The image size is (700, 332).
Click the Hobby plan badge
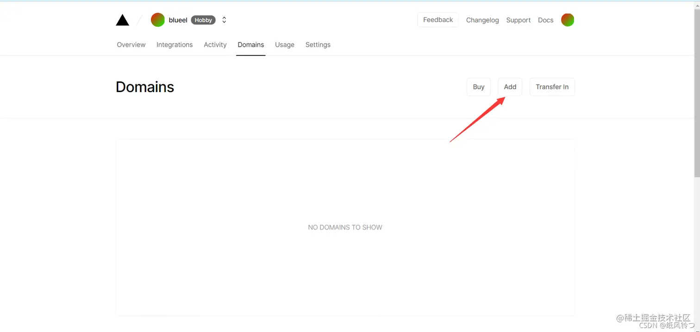tap(203, 20)
